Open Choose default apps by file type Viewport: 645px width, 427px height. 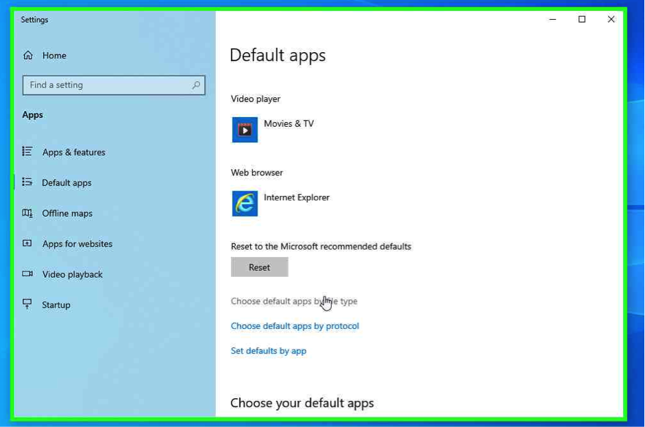[x=293, y=301]
